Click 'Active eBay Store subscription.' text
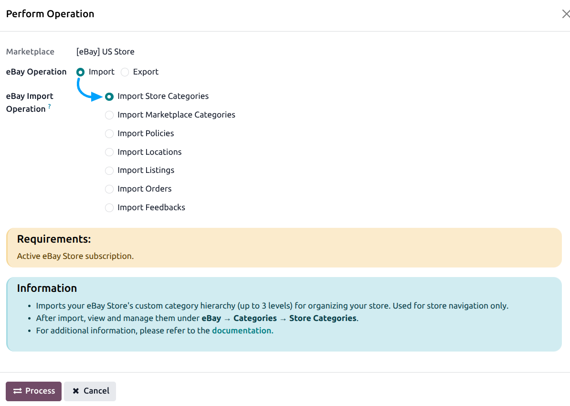Screen dimensions: 570x406 tap(75, 256)
